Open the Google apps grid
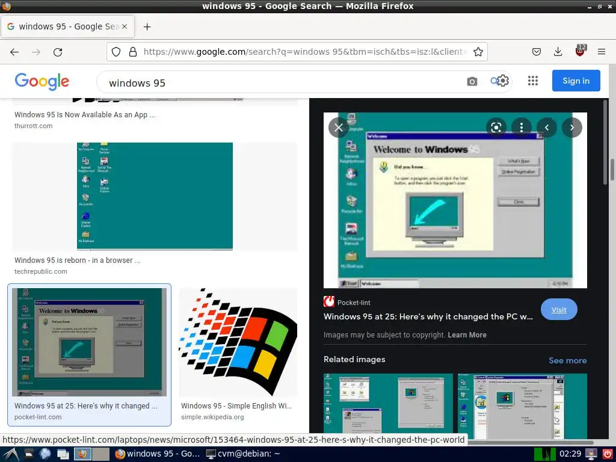The height and width of the screenshot is (462, 616). click(x=533, y=81)
